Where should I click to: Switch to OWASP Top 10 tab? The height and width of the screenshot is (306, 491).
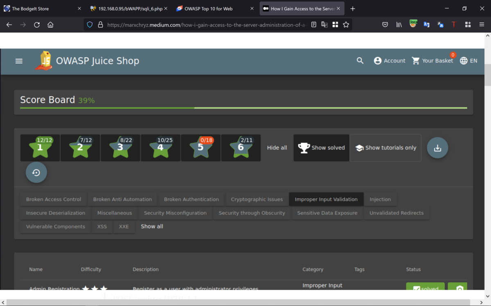pyautogui.click(x=215, y=9)
